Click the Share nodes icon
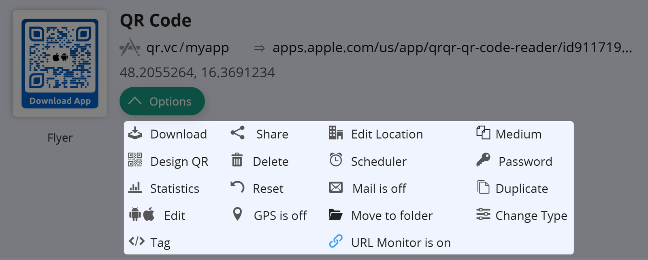The height and width of the screenshot is (260, 648). [x=238, y=133]
